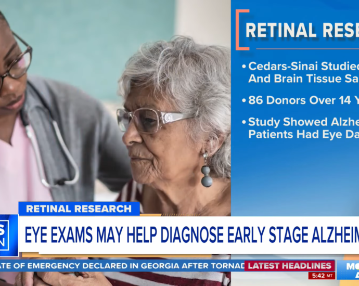Click the 5:42 MT time badge
The image size is (359, 286).
(322, 276)
